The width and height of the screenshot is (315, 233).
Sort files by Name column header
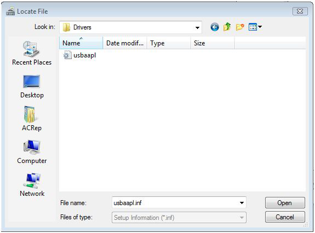(x=81, y=43)
